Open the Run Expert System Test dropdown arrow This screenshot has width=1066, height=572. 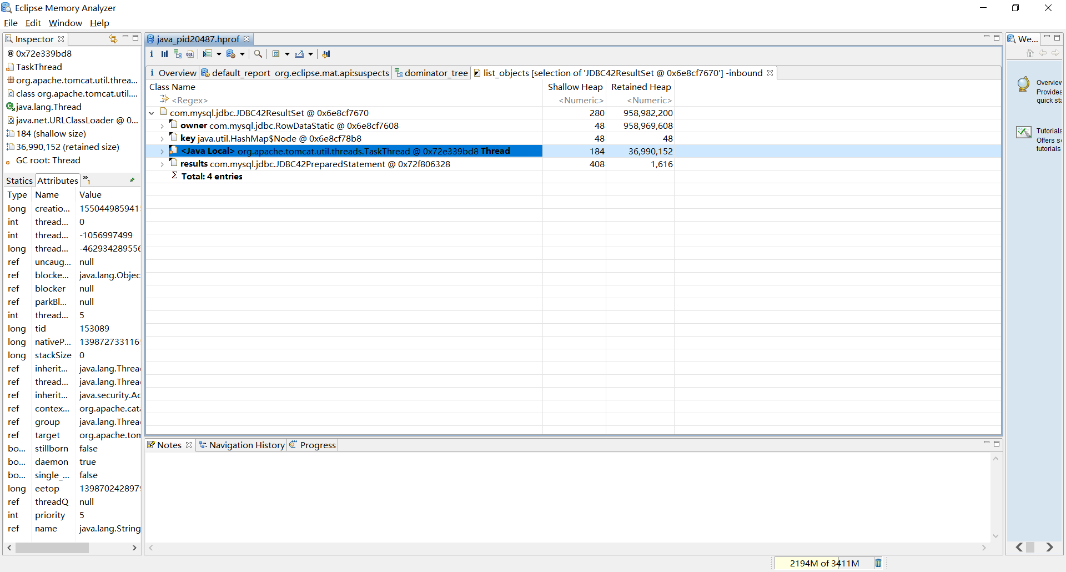[x=219, y=54]
